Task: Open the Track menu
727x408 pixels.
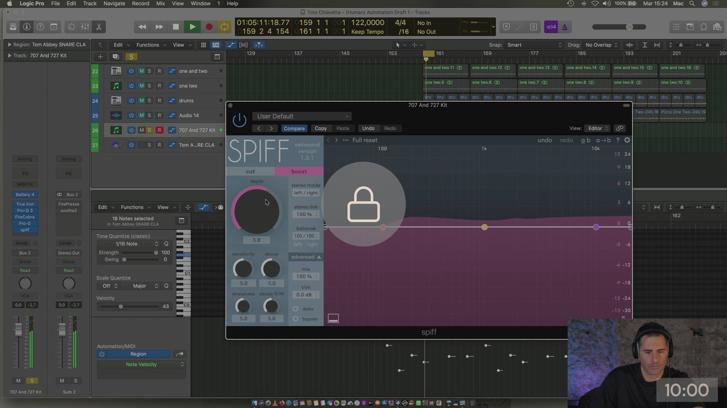Action: tap(90, 3)
